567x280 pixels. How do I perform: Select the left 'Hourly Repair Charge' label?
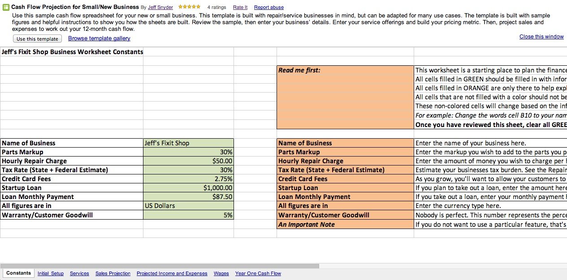tap(72, 161)
